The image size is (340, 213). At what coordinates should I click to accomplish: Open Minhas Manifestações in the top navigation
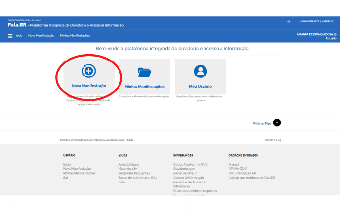(x=75, y=36)
